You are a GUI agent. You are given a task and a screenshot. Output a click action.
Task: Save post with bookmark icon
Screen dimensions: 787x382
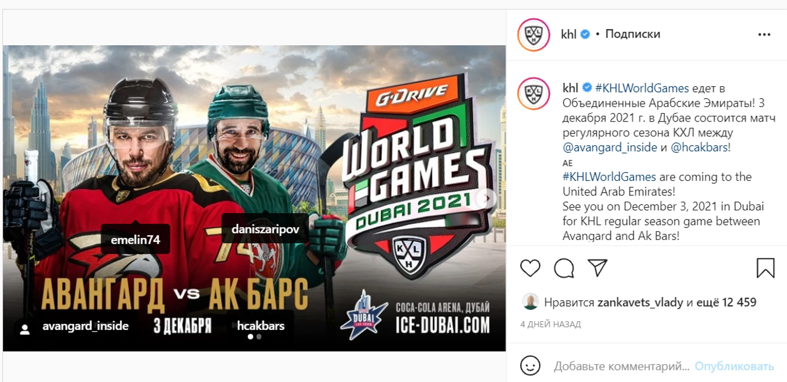point(765,268)
